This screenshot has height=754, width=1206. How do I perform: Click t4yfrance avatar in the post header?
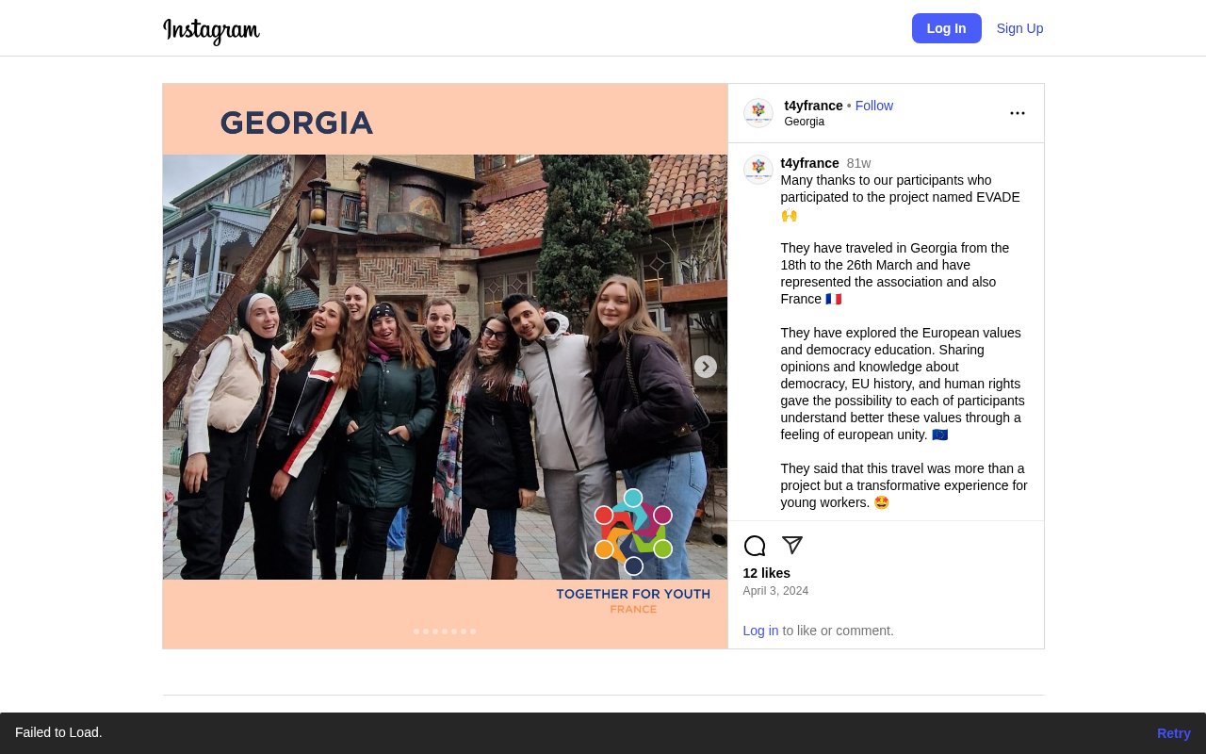coord(758,113)
